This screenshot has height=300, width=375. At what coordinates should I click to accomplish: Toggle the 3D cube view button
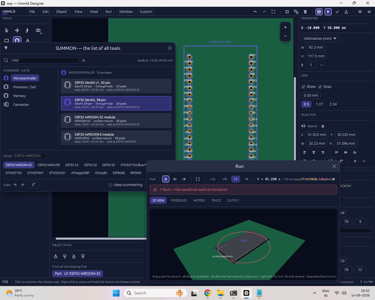(319, 12)
